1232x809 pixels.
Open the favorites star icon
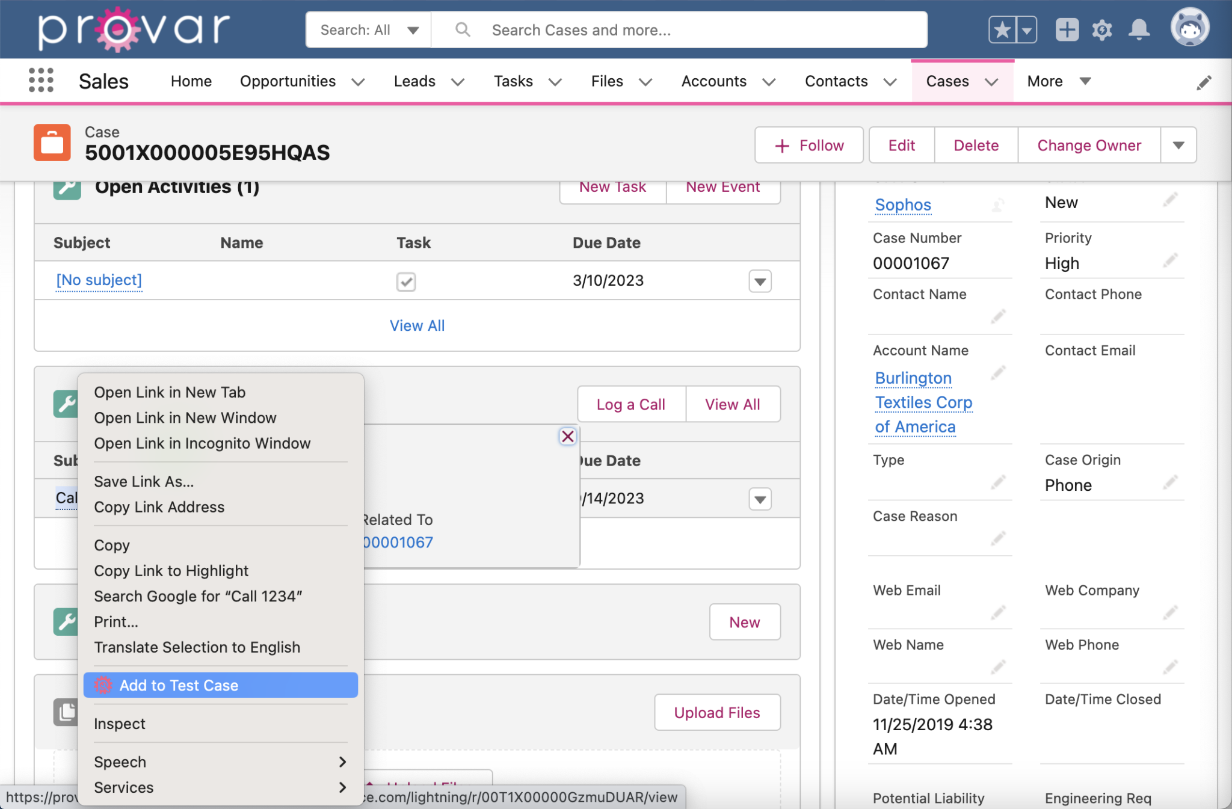click(1000, 28)
